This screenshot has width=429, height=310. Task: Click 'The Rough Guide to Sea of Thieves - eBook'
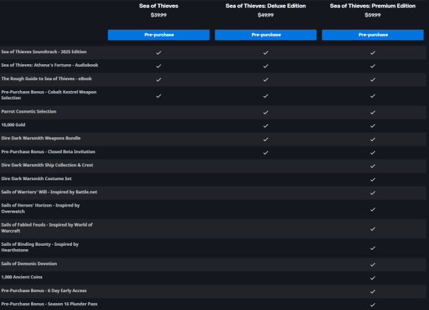46,79
